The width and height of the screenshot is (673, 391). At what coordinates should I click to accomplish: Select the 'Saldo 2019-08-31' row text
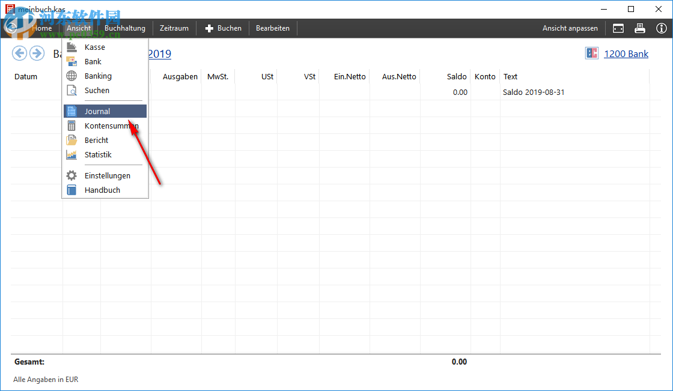pos(534,92)
